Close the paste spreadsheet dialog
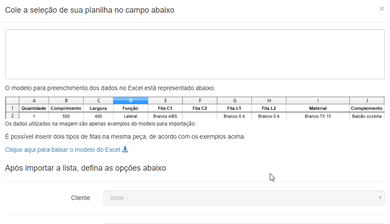This screenshot has width=390, height=224. (x=382, y=8)
